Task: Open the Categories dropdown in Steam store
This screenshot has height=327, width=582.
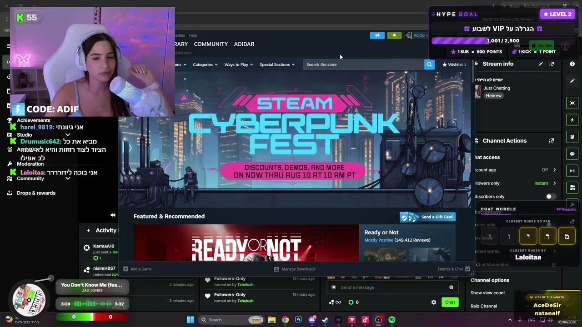Action: point(205,64)
